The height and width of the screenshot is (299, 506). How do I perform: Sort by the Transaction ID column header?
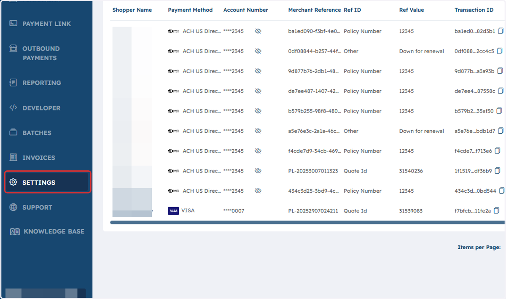tap(474, 10)
